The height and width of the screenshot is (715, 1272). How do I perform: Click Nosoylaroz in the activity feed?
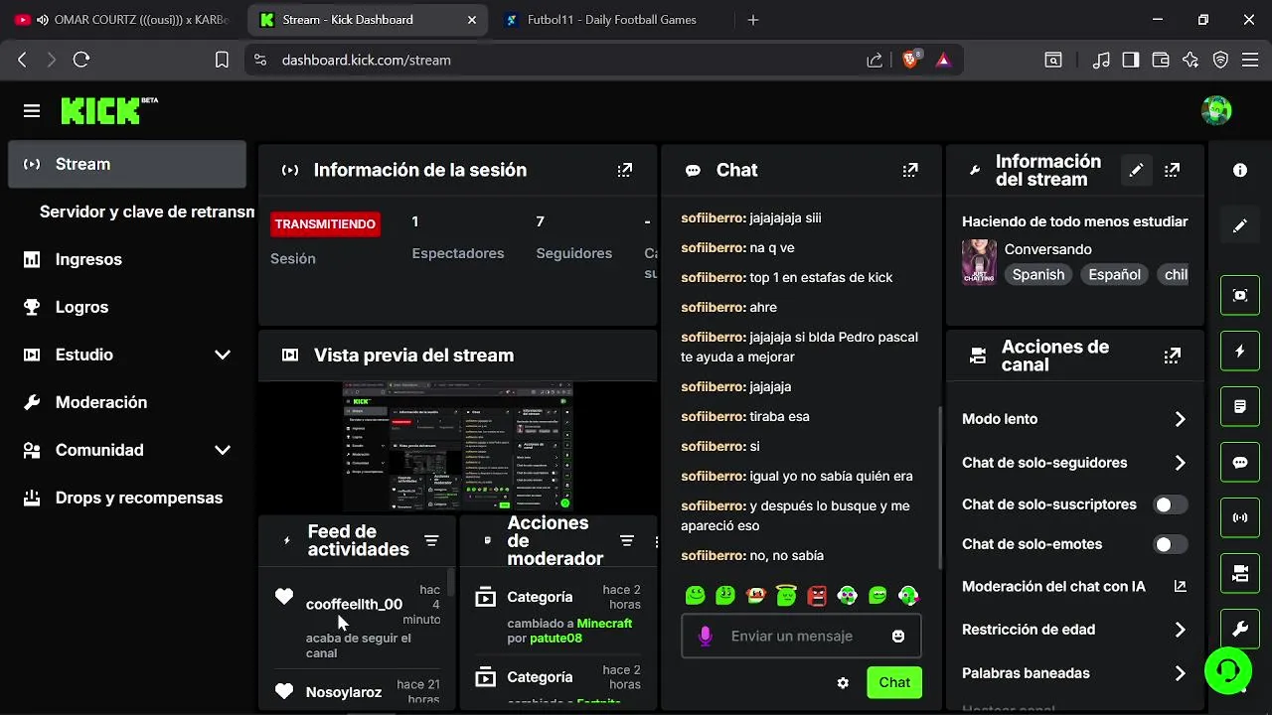click(x=344, y=692)
